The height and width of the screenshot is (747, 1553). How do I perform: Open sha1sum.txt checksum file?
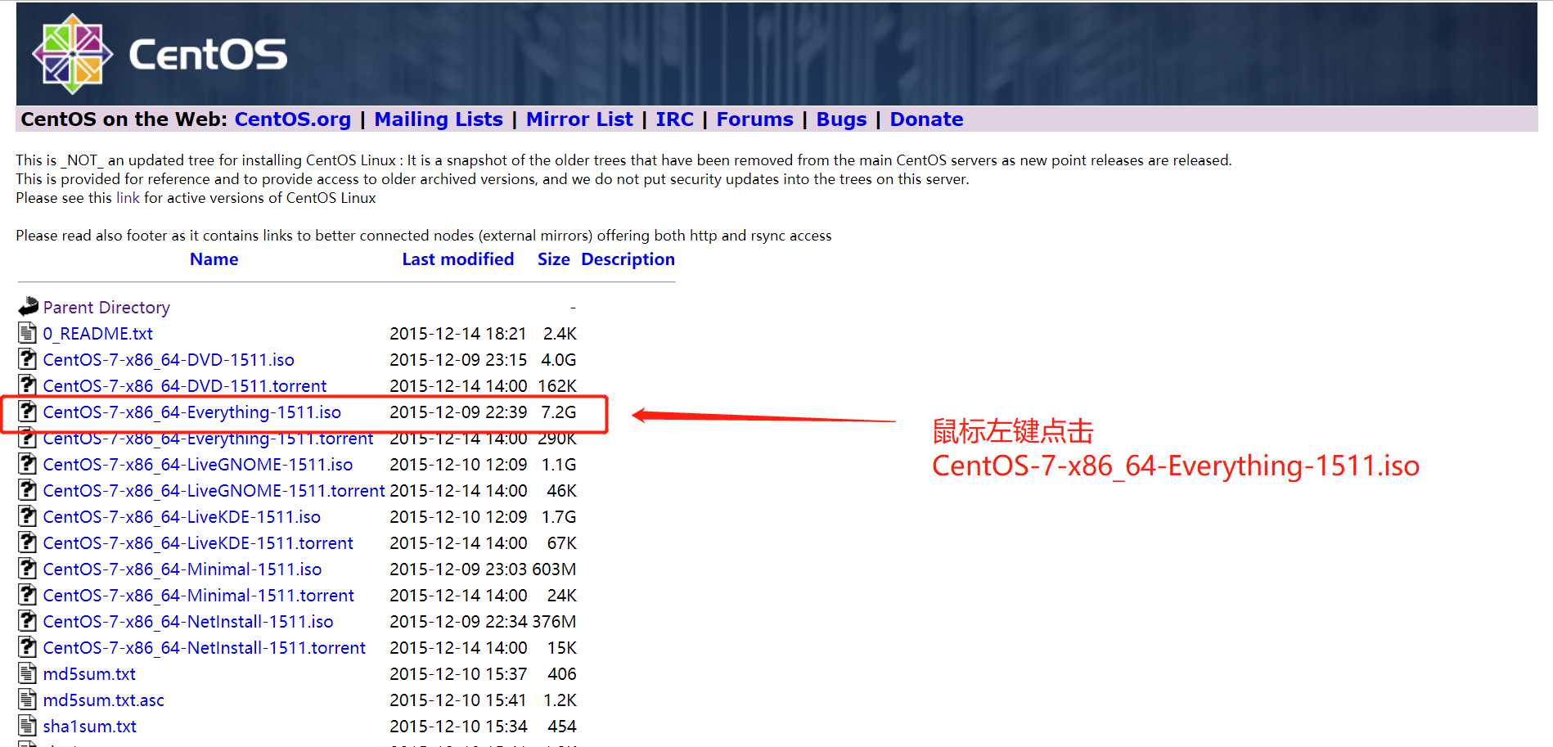pyautogui.click(x=90, y=727)
